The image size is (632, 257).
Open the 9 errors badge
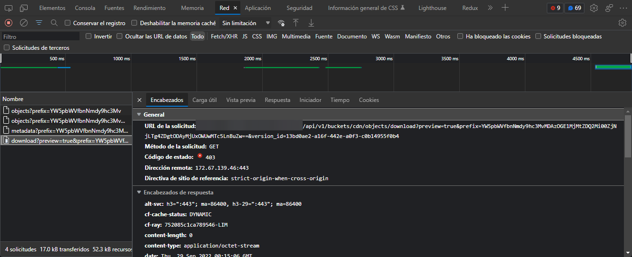[x=555, y=8]
